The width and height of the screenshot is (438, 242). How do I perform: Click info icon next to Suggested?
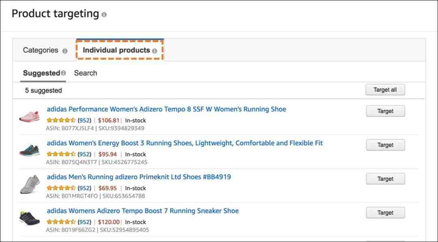click(63, 73)
